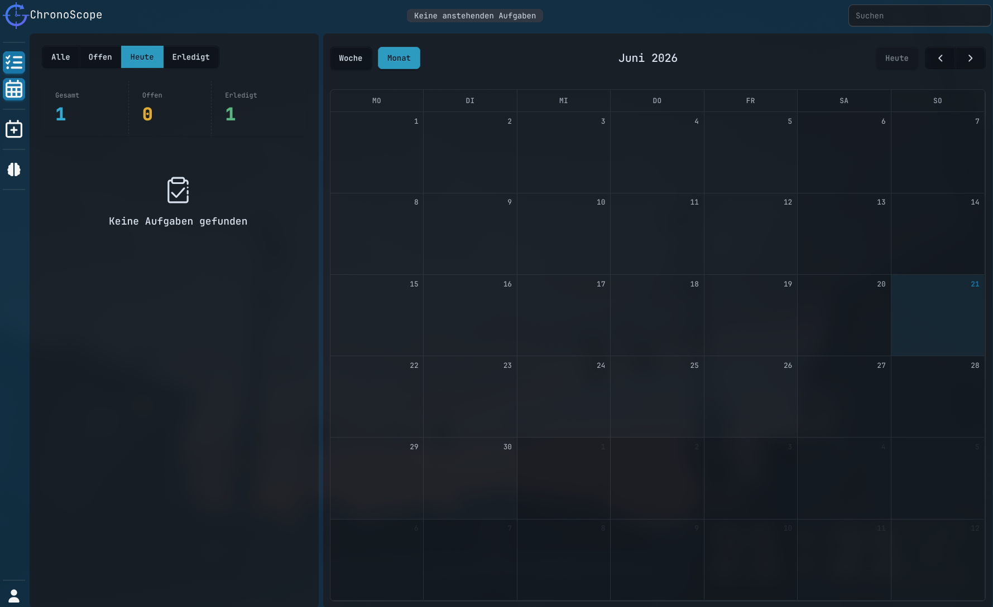
Task: Select the Erledigt task filter tab
Action: pos(191,57)
